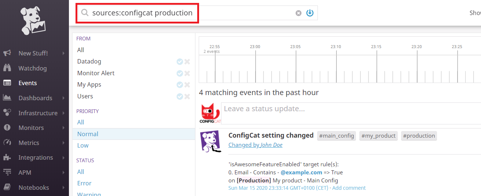Click the Events list icon
The image size is (481, 196).
coord(7,83)
